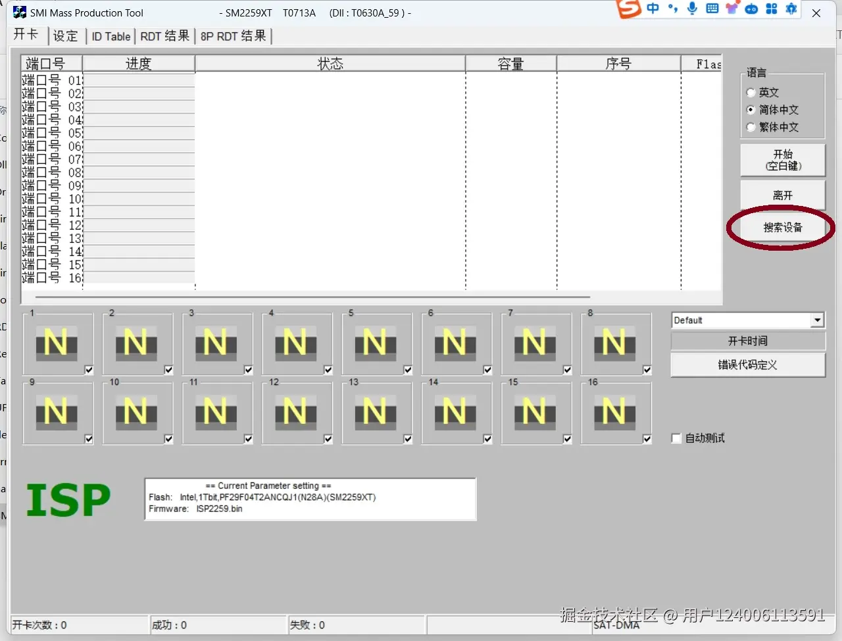Screen dimensions: 842x641
Task: Click the 状态 column header
Action: click(330, 63)
